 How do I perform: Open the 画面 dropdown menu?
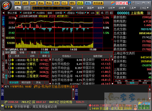90,8
